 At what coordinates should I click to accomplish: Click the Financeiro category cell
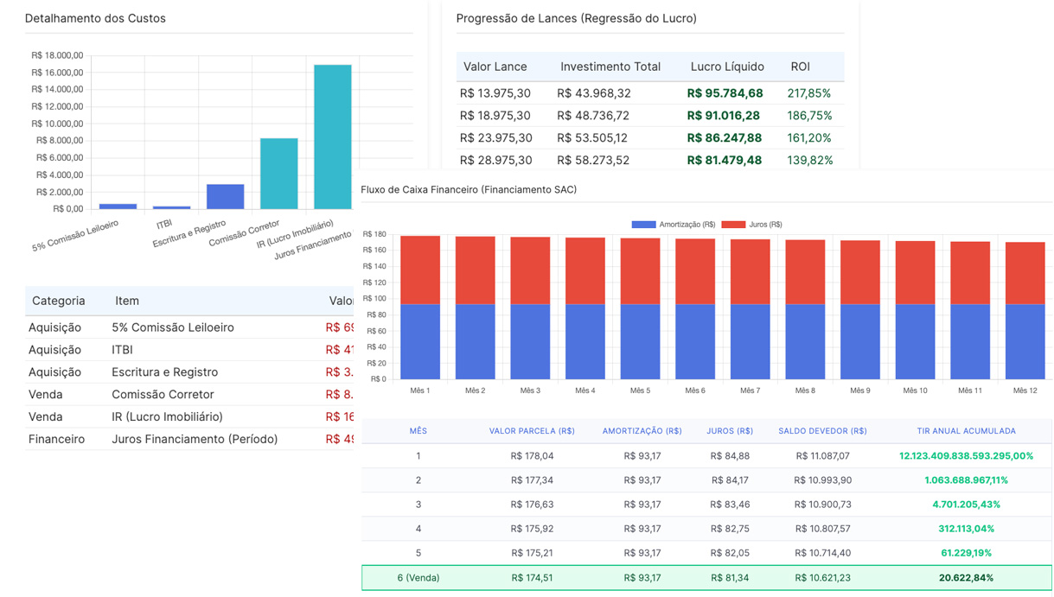click(56, 440)
